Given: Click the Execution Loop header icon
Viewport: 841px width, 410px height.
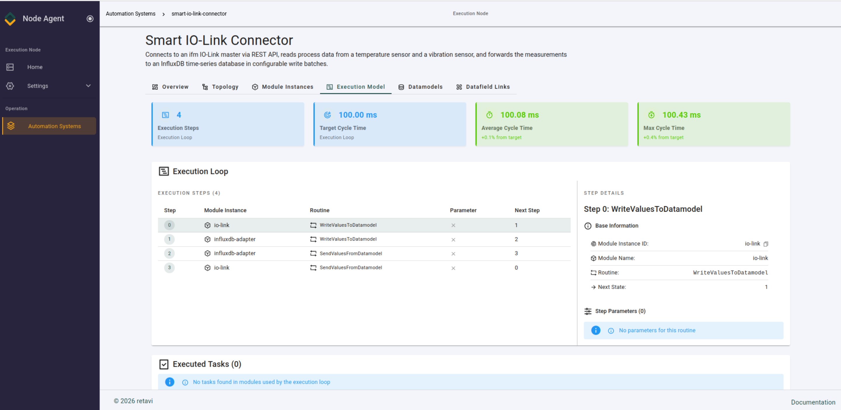Looking at the screenshot, I should (164, 171).
